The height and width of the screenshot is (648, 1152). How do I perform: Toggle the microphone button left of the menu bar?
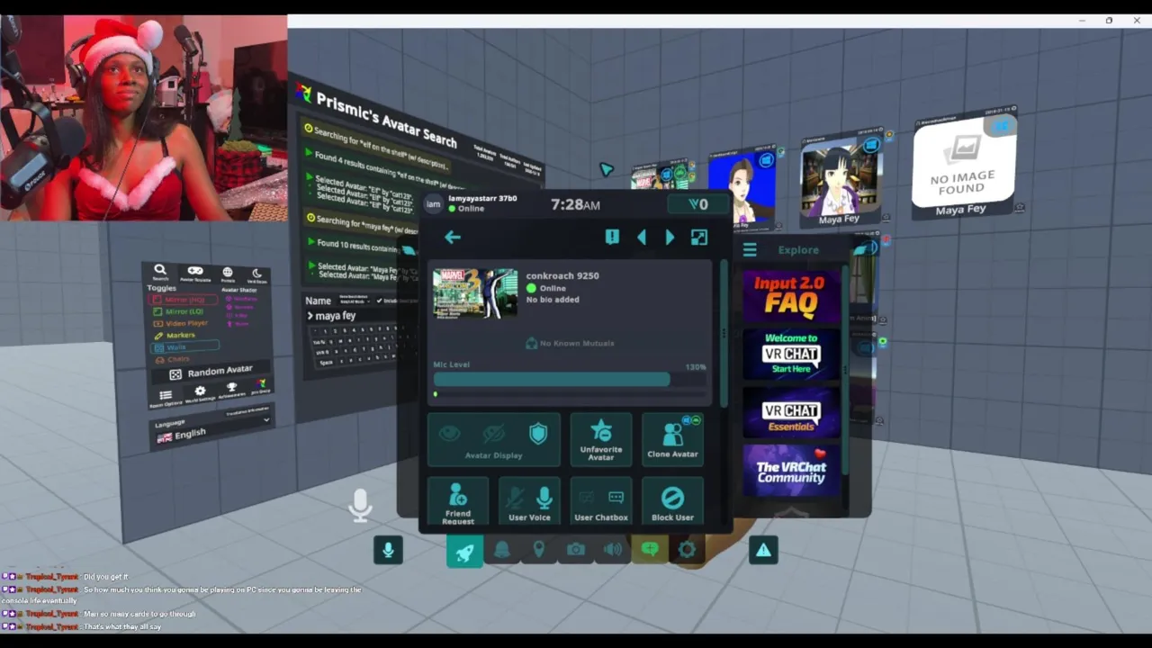point(389,550)
